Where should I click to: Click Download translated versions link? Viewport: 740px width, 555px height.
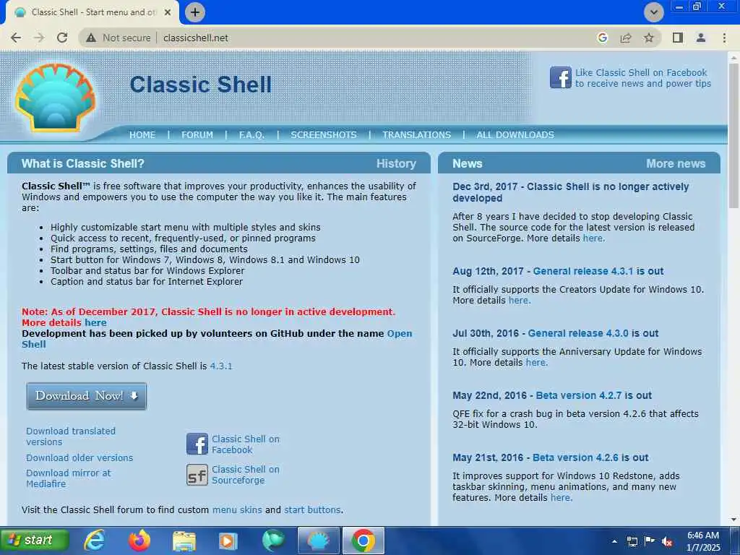click(x=71, y=436)
